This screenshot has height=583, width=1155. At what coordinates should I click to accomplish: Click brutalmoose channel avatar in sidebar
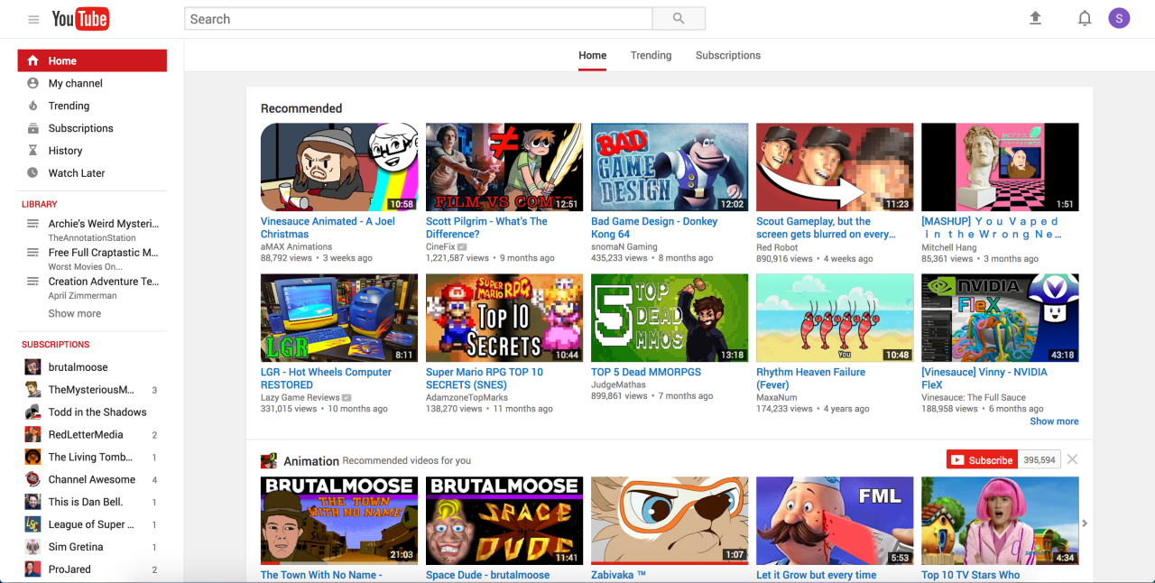pyautogui.click(x=32, y=367)
